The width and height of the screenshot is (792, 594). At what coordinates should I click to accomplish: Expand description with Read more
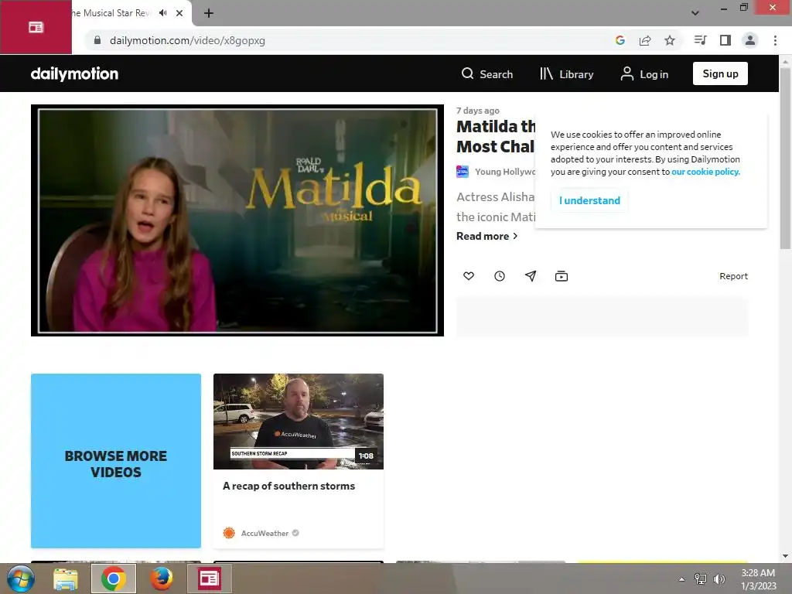pyautogui.click(x=487, y=236)
